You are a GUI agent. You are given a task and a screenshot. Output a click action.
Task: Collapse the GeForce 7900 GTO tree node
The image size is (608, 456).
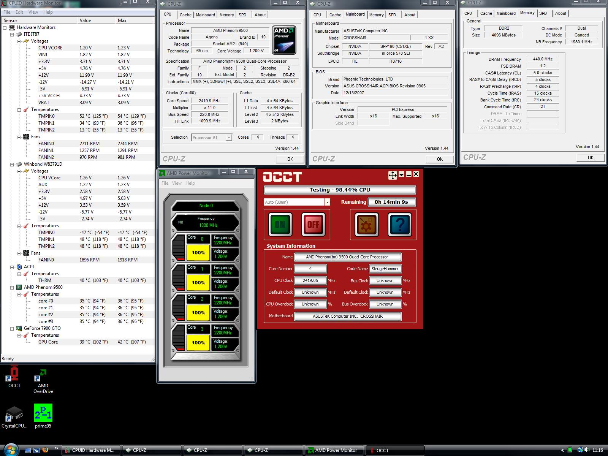[x=12, y=328]
